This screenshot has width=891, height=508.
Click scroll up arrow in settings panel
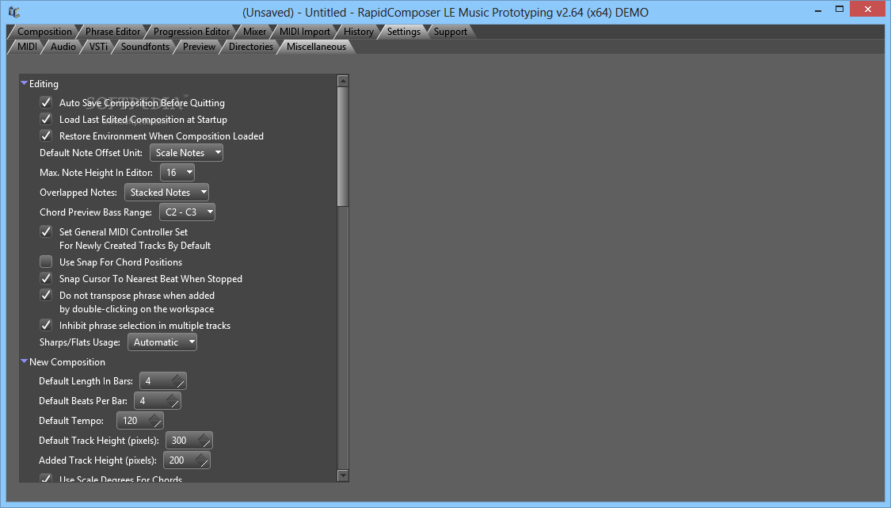343,81
